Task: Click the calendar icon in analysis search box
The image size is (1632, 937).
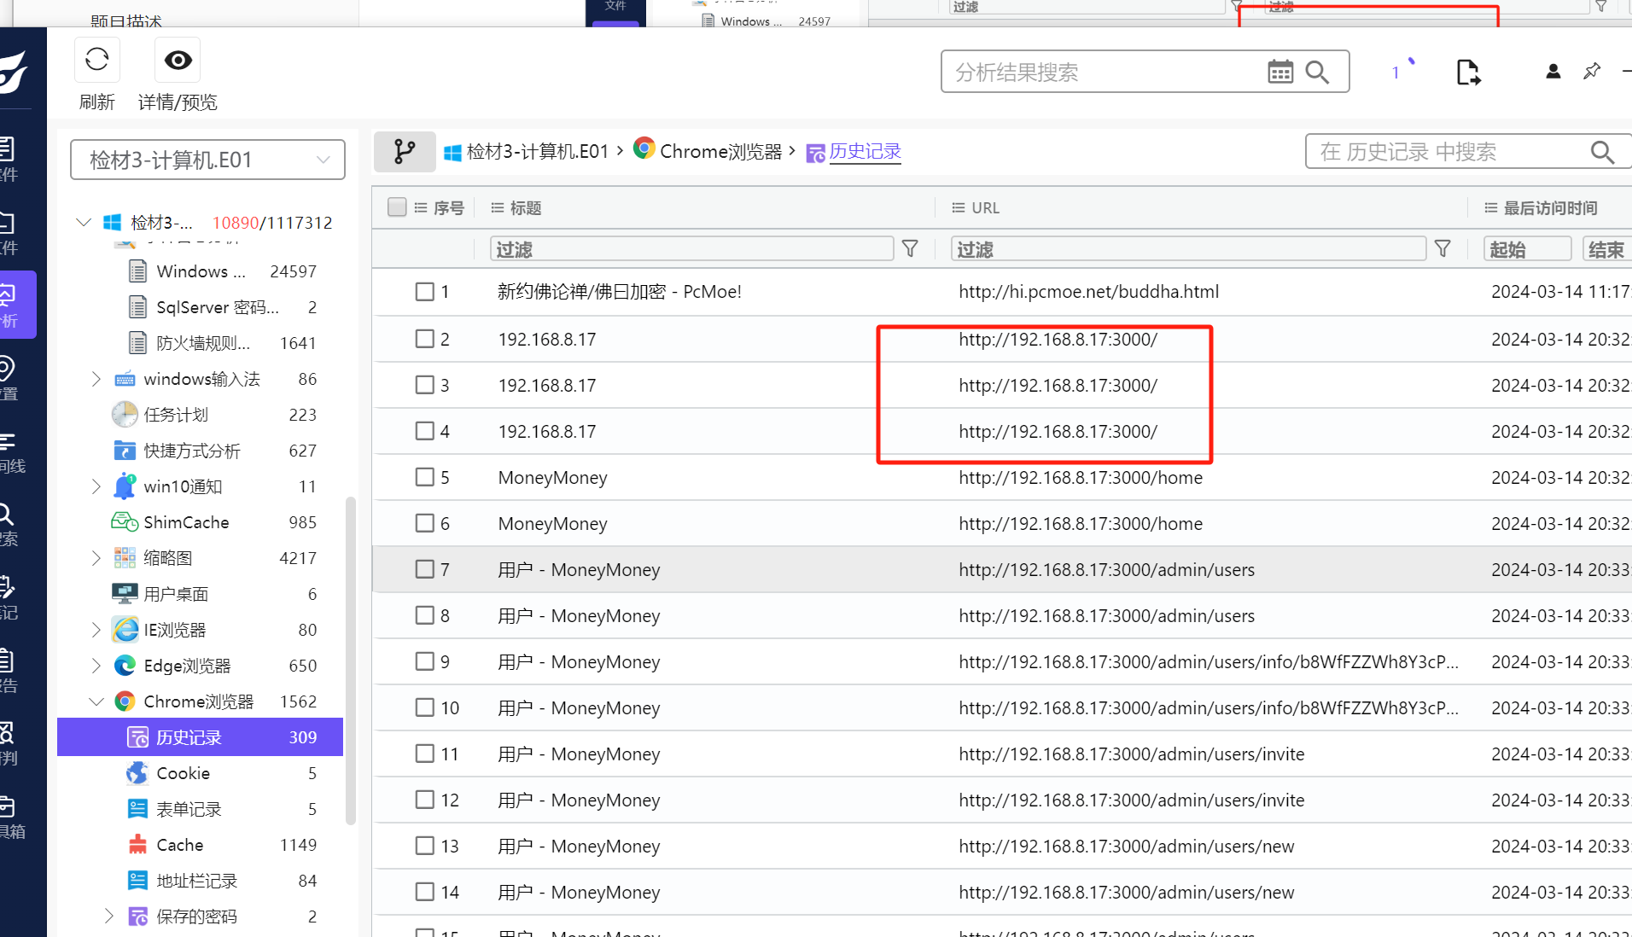Action: point(1279,72)
